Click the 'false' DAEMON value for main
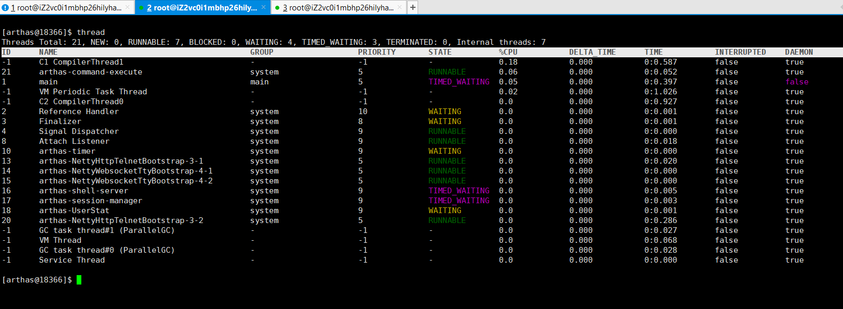Image resolution: width=843 pixels, height=309 pixels. 797,82
